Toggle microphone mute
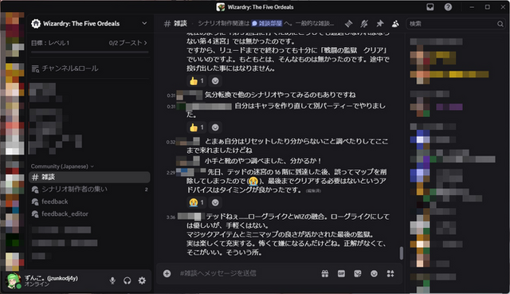The width and height of the screenshot is (510, 294). 112,280
